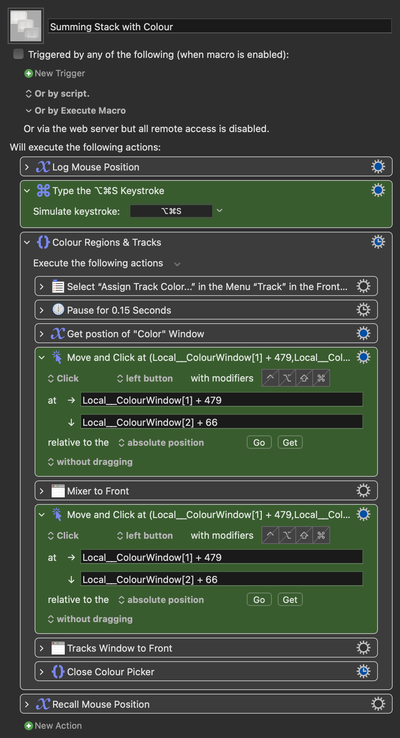Open the Execute the following actions dropdown

click(x=177, y=264)
